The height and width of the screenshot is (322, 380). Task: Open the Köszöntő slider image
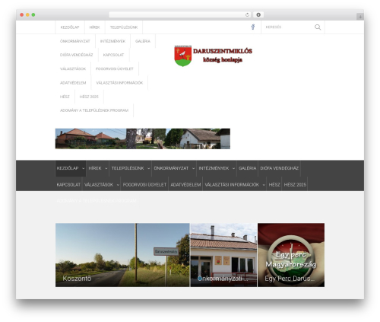click(122, 255)
